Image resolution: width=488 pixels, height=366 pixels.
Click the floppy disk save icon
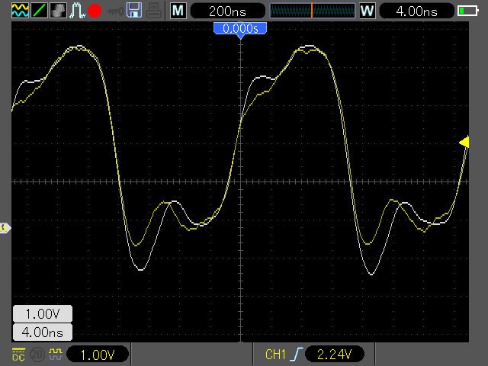tap(134, 10)
